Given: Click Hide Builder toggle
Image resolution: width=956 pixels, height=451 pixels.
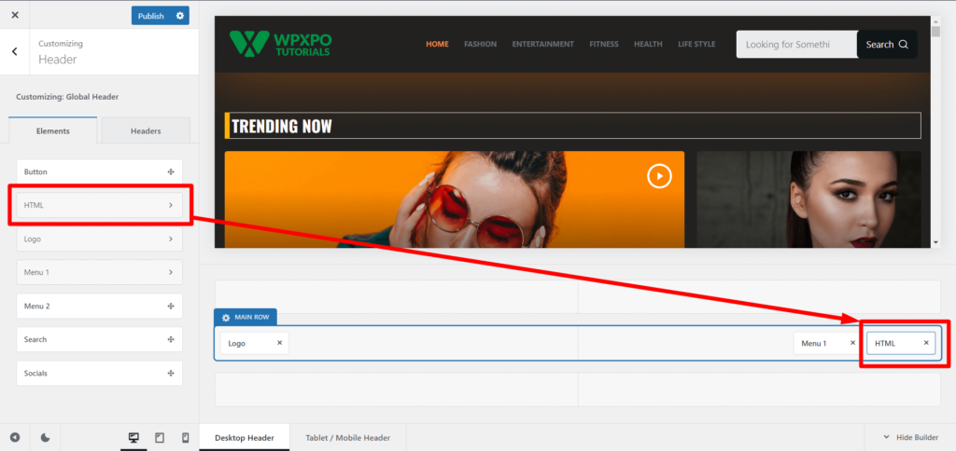Looking at the screenshot, I should [911, 438].
